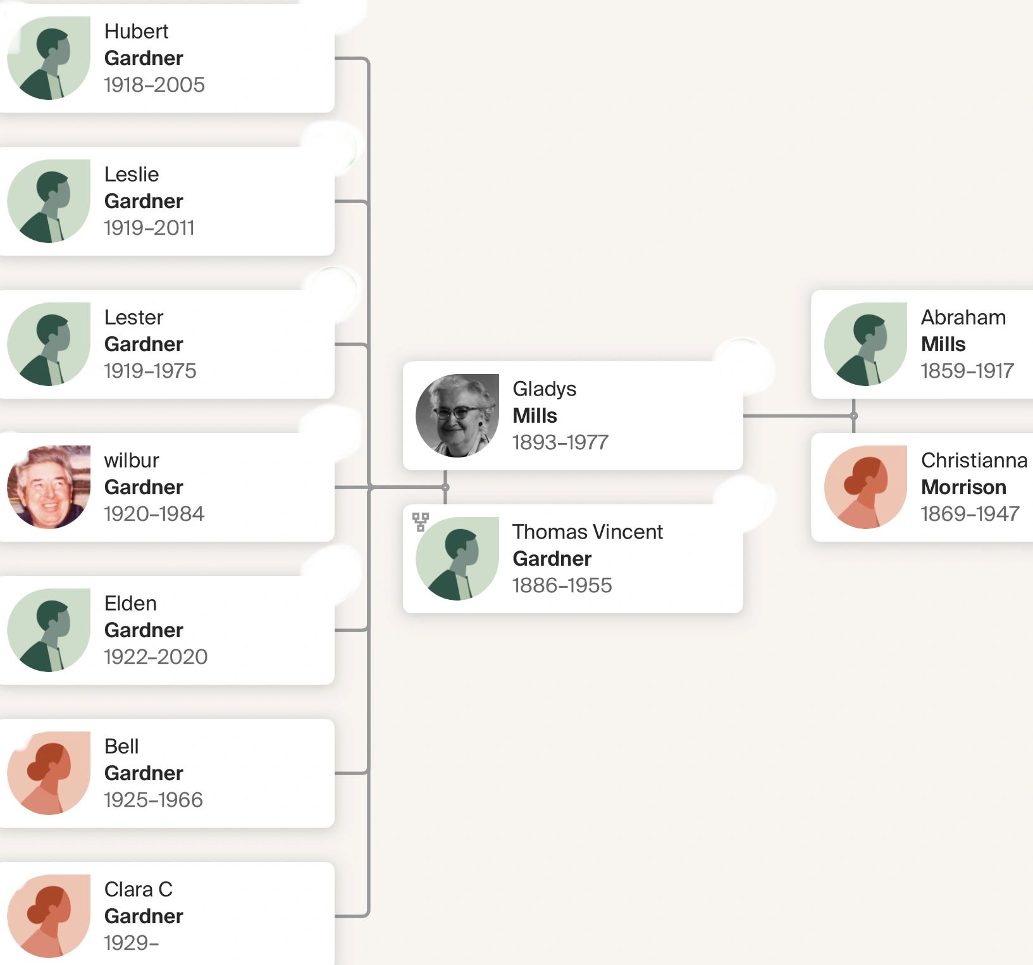Click Leslie Gardner's profile avatar icon
1033x965 pixels.
pos(49,201)
